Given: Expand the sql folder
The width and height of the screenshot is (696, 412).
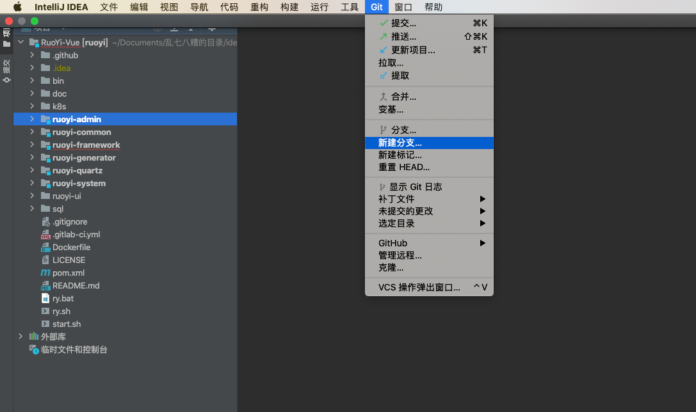Looking at the screenshot, I should pyautogui.click(x=31, y=209).
